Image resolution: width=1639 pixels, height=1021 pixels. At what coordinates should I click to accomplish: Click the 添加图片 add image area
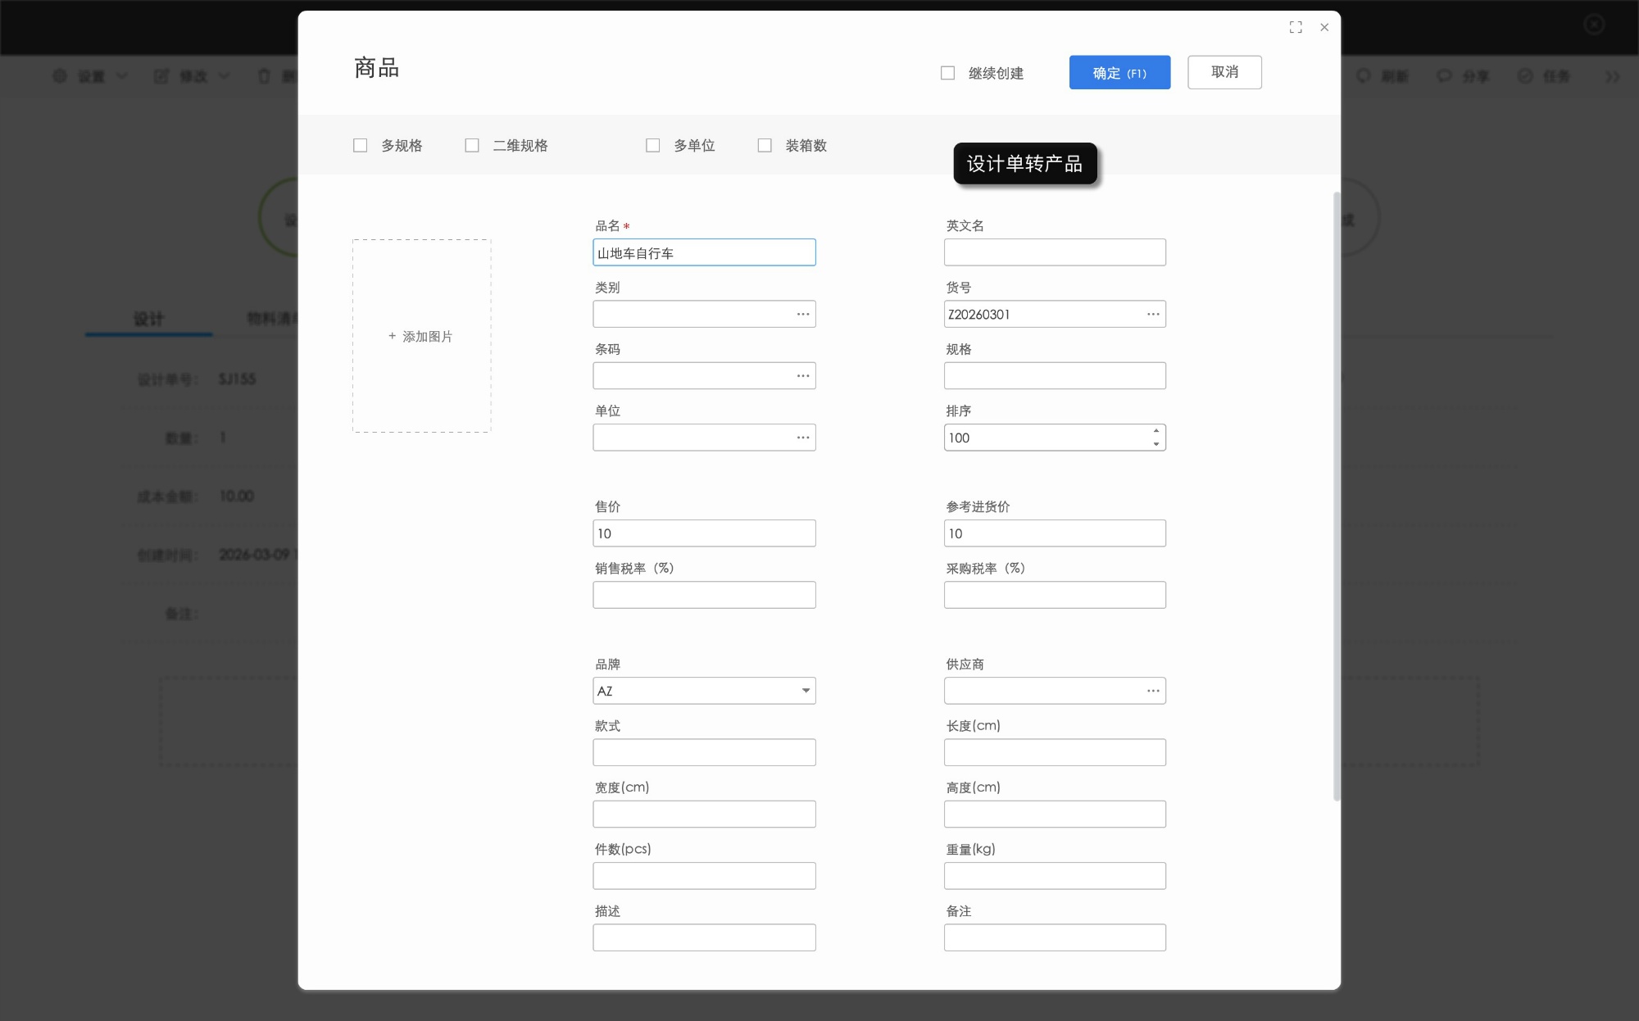pyautogui.click(x=420, y=336)
